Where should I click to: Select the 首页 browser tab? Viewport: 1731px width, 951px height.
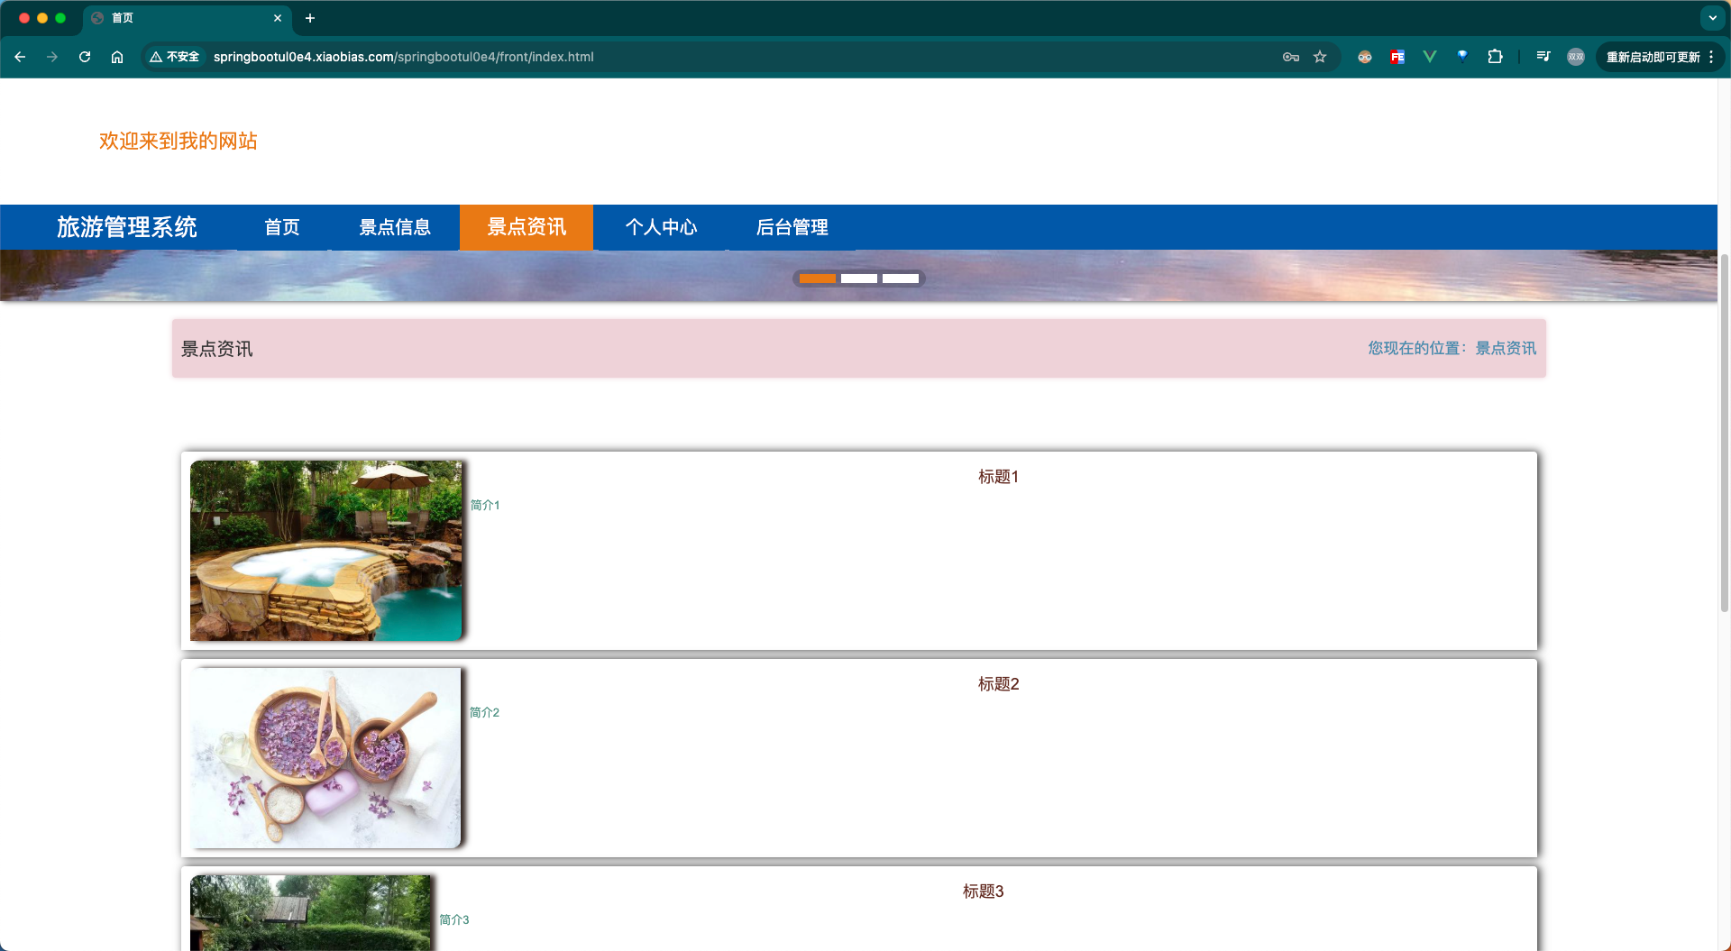188,18
